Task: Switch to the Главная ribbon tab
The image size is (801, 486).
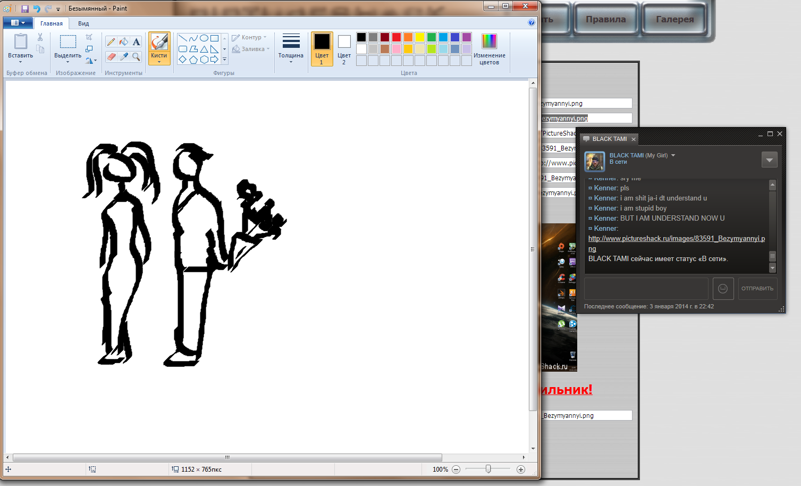Action: pyautogui.click(x=52, y=23)
